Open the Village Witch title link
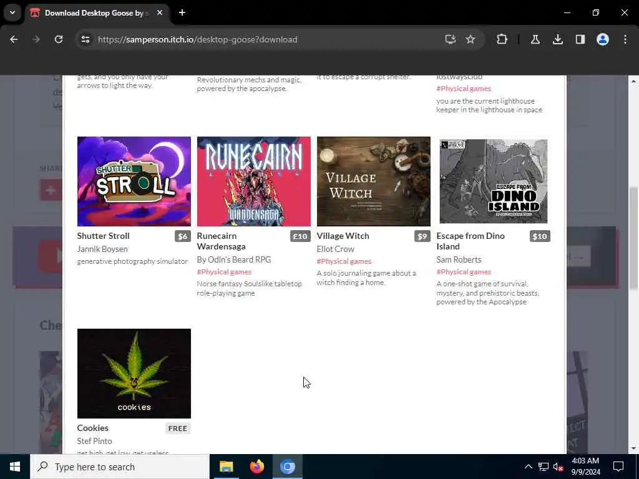Image resolution: width=639 pixels, height=479 pixels. pyautogui.click(x=343, y=236)
